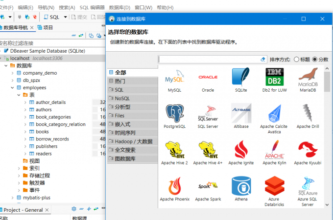Select the 图数据库 driver category
This screenshot has width=333, height=220.
133,159
